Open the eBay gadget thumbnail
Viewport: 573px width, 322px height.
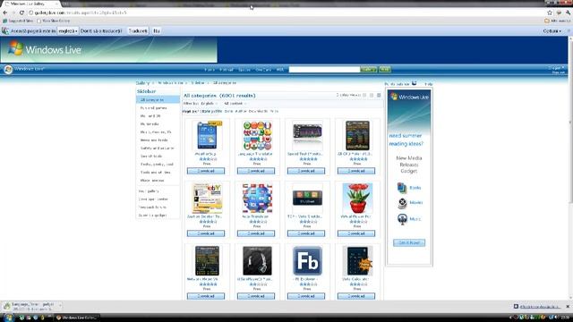[207, 199]
